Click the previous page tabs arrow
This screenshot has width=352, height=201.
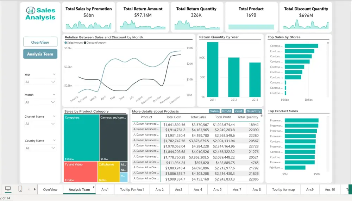coord(29,189)
